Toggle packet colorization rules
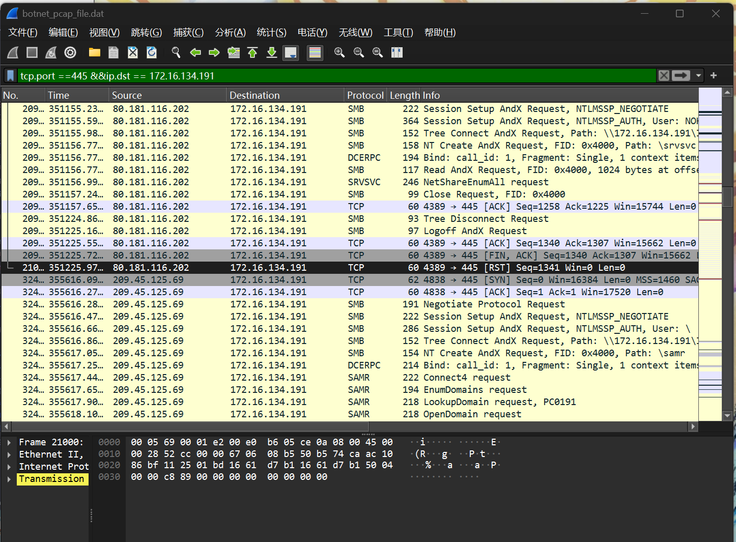 pos(315,52)
